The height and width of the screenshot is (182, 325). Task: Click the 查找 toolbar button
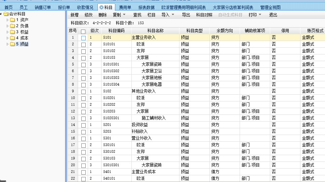pyautogui.click(x=137, y=15)
